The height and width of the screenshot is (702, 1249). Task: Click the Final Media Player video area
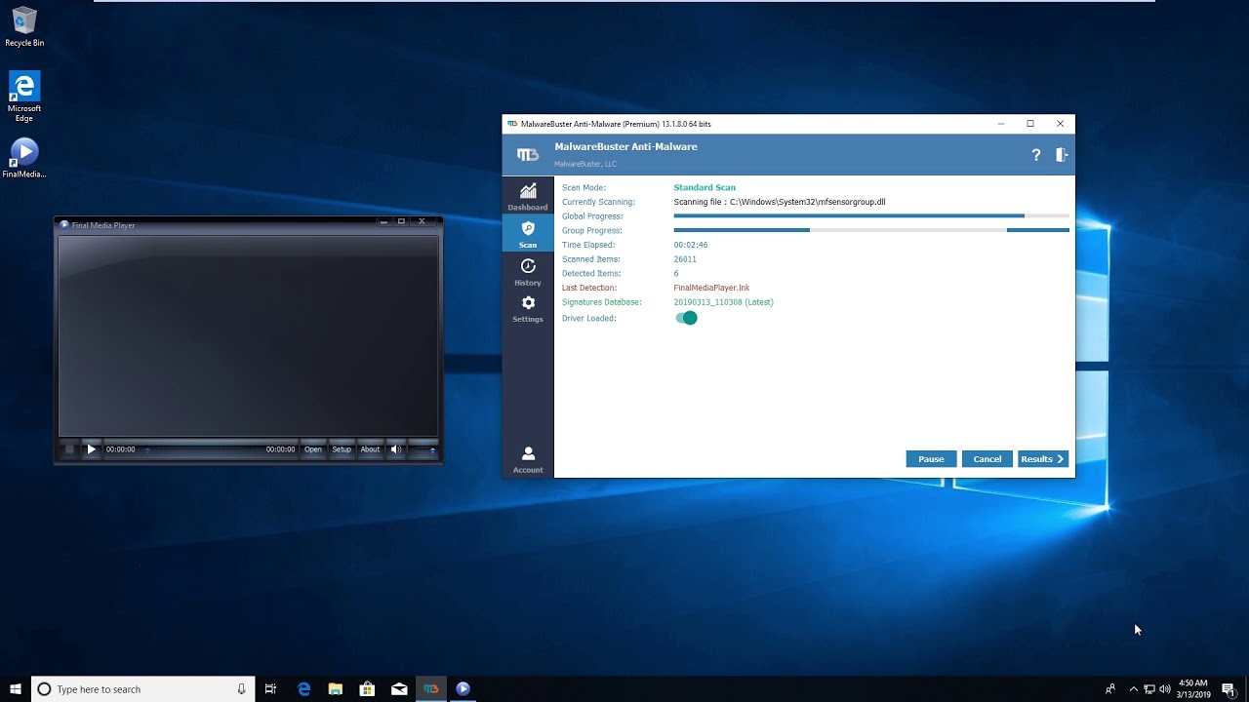pos(249,335)
